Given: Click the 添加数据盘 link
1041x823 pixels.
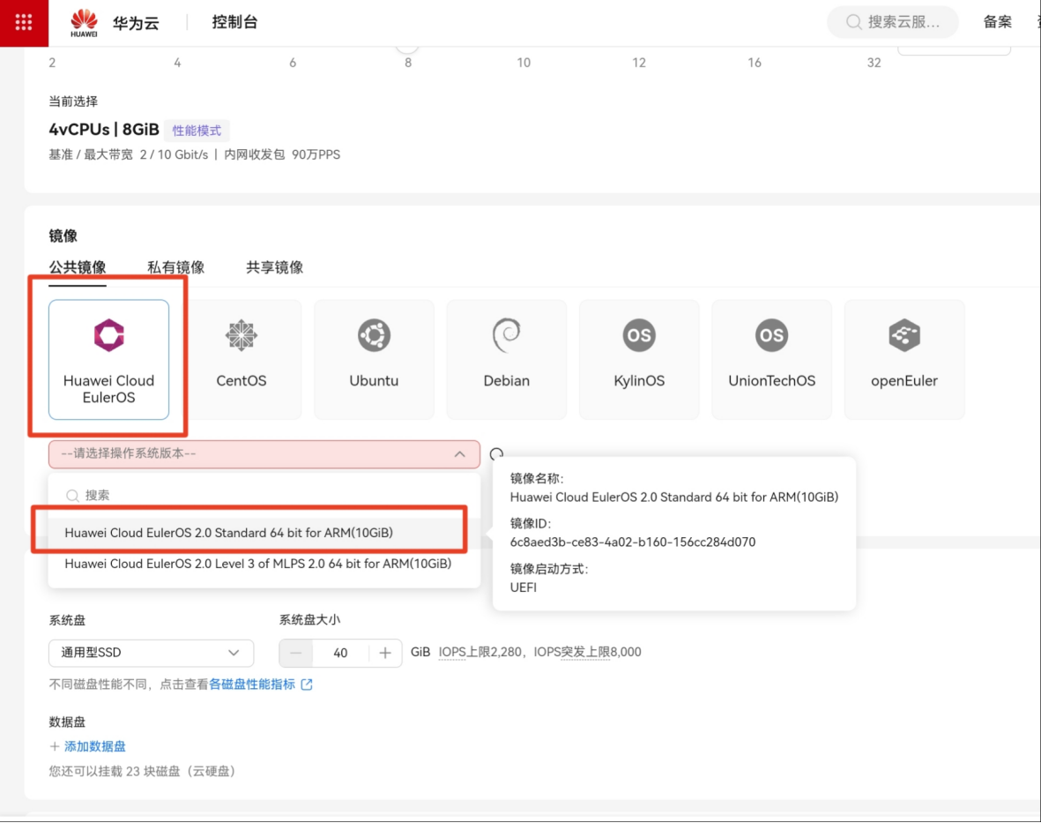Looking at the screenshot, I should pos(95,746).
